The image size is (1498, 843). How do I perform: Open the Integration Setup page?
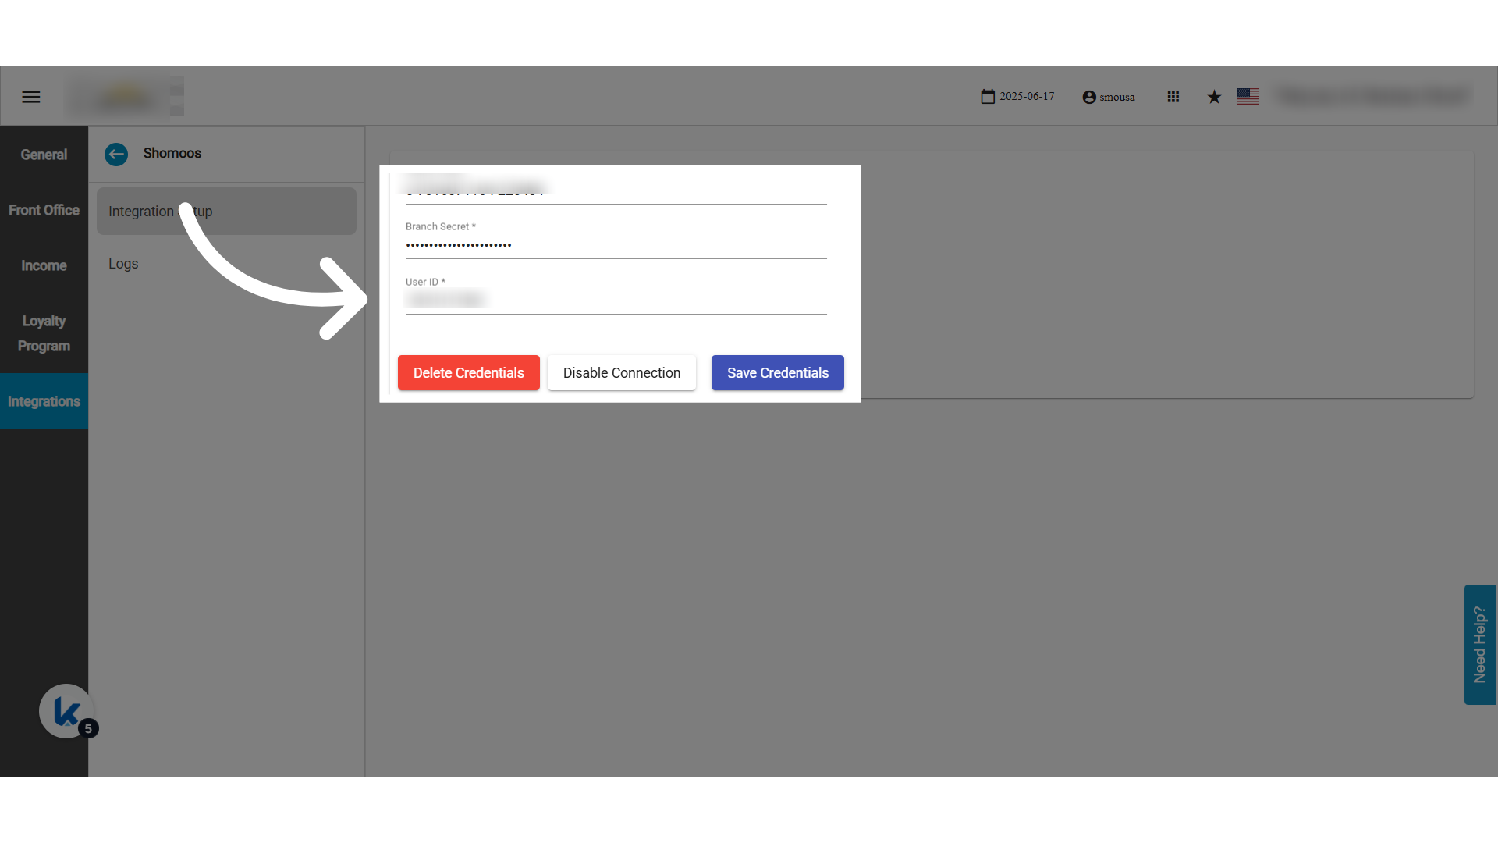(226, 212)
